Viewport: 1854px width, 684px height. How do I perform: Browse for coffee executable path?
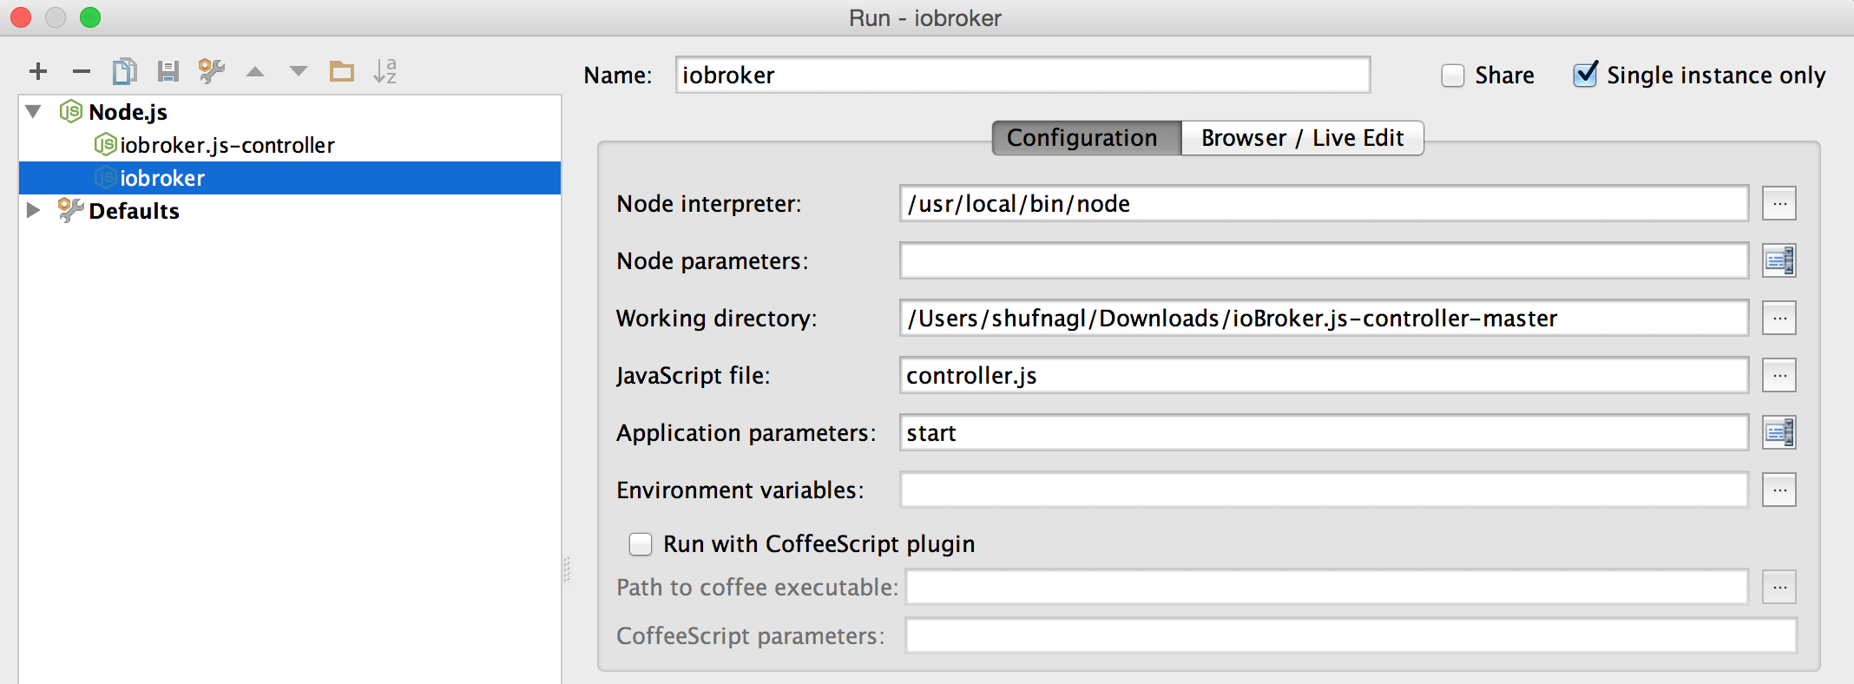pyautogui.click(x=1779, y=588)
